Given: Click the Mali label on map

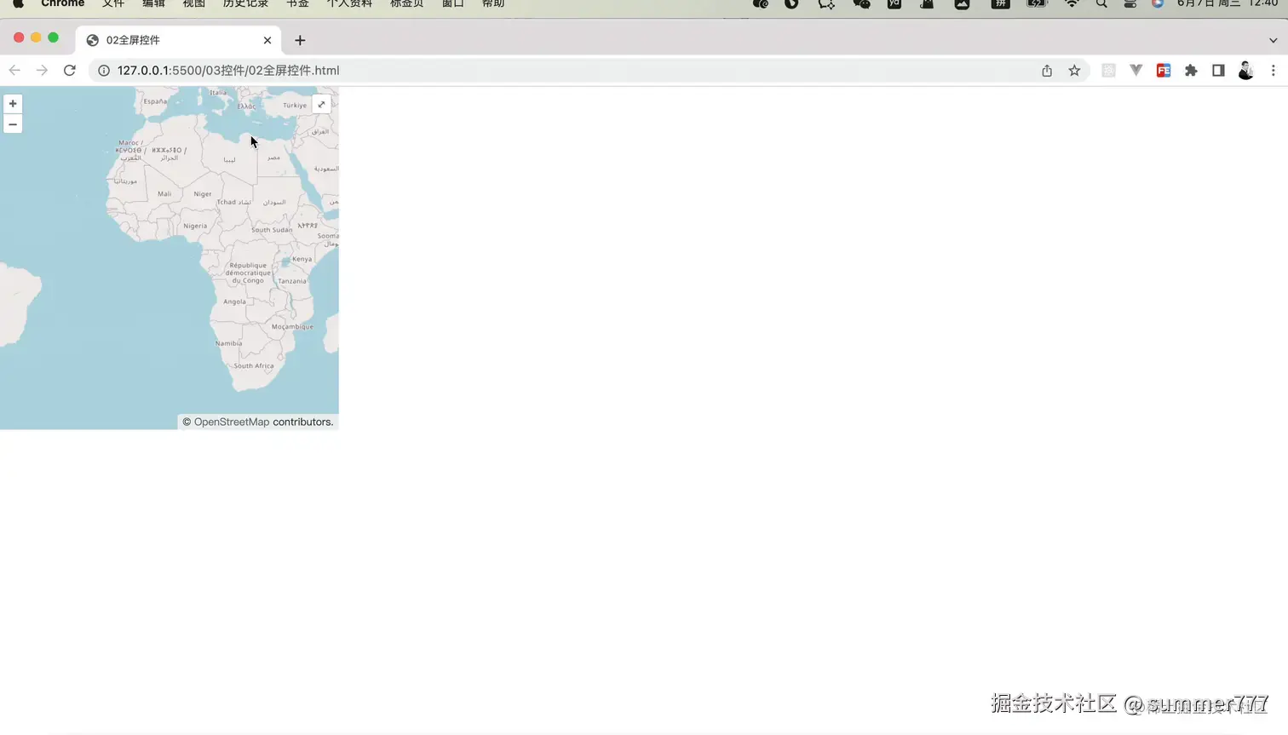Looking at the screenshot, I should tap(164, 194).
